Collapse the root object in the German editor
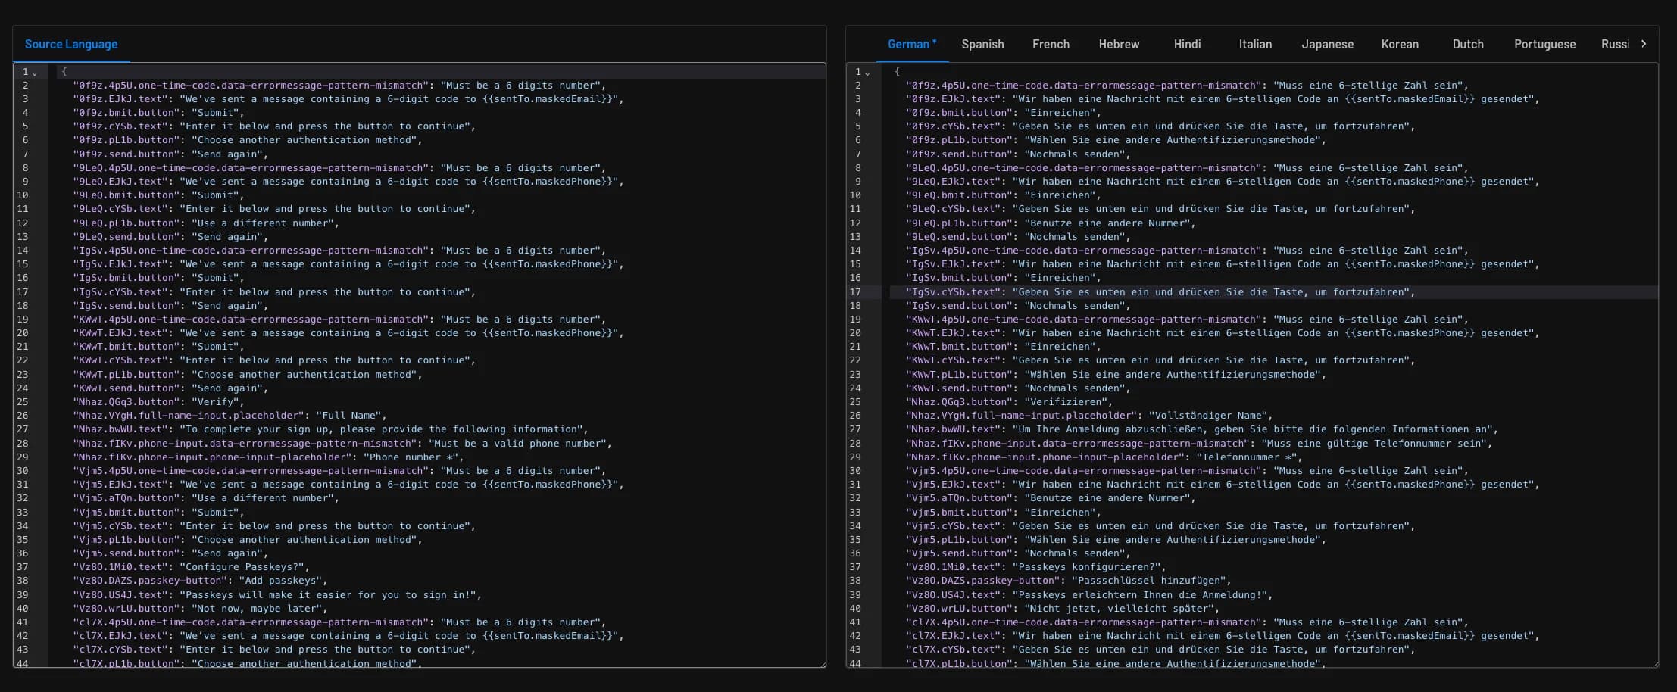This screenshot has height=692, width=1677. pyautogui.click(x=868, y=72)
